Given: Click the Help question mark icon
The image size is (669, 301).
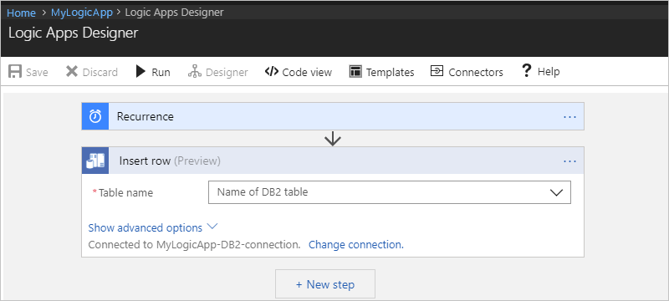Looking at the screenshot, I should (527, 71).
